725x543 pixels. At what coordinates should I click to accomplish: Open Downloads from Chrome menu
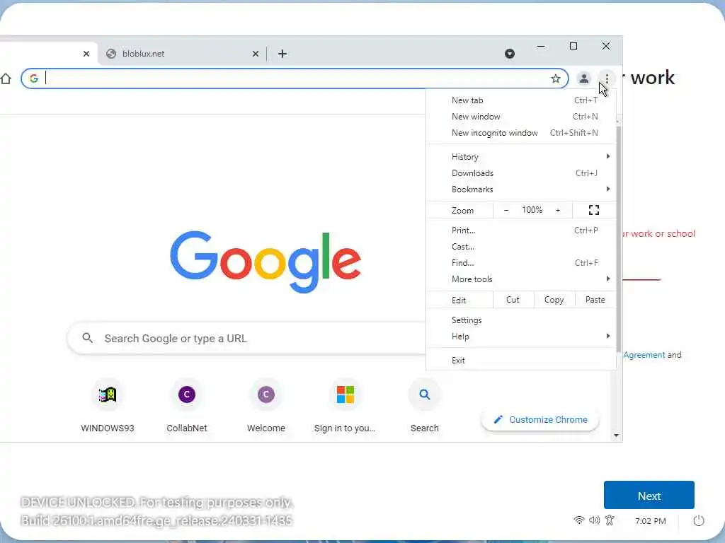521,173
